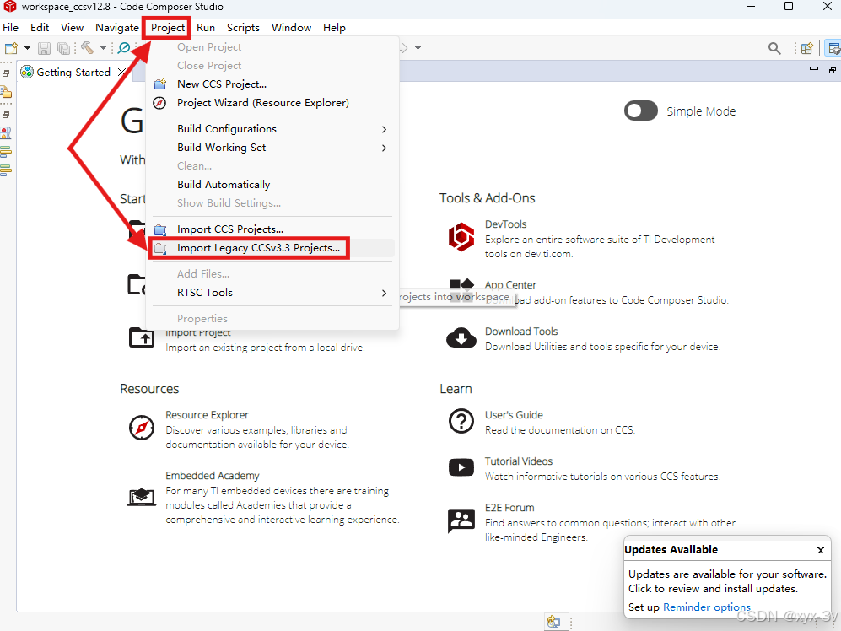Click the Open Perspective icon
The width and height of the screenshot is (841, 631).
tap(806, 48)
